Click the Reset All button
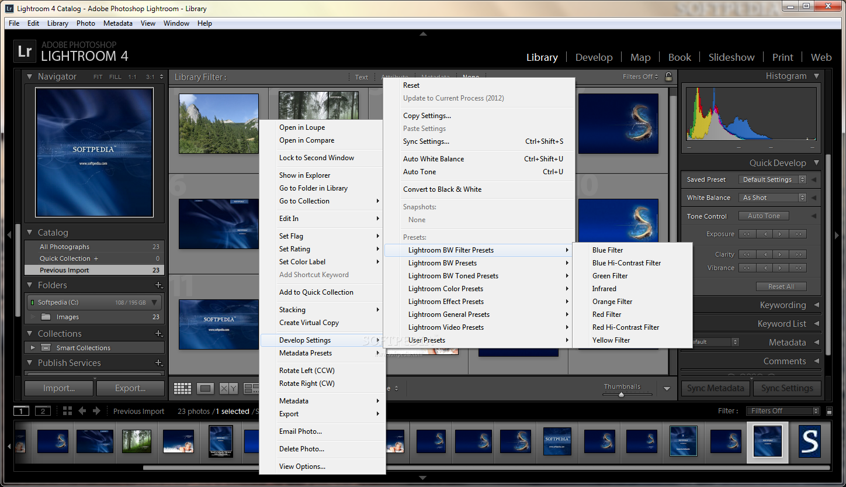The height and width of the screenshot is (487, 846). pyautogui.click(x=781, y=286)
